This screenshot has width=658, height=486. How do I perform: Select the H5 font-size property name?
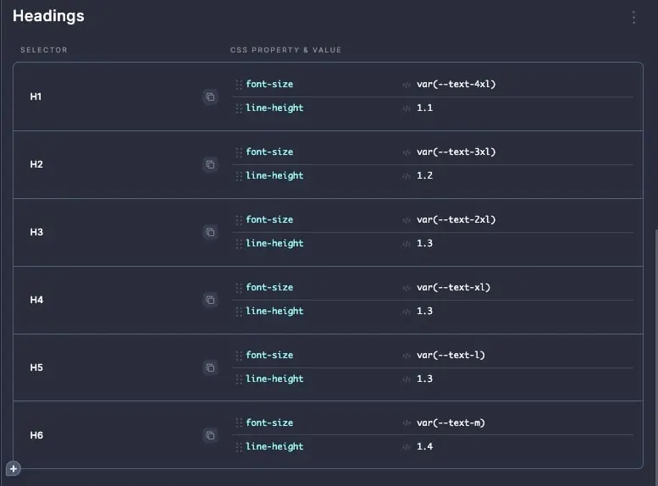269,355
